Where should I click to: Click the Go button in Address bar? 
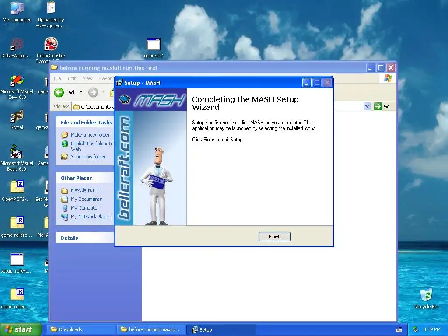382,106
